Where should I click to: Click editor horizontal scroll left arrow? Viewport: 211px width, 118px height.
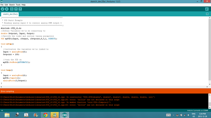(x=1, y=87)
